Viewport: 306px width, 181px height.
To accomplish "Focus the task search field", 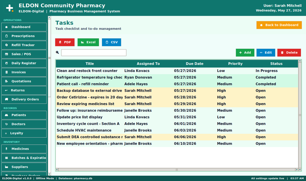I will [94, 53].
